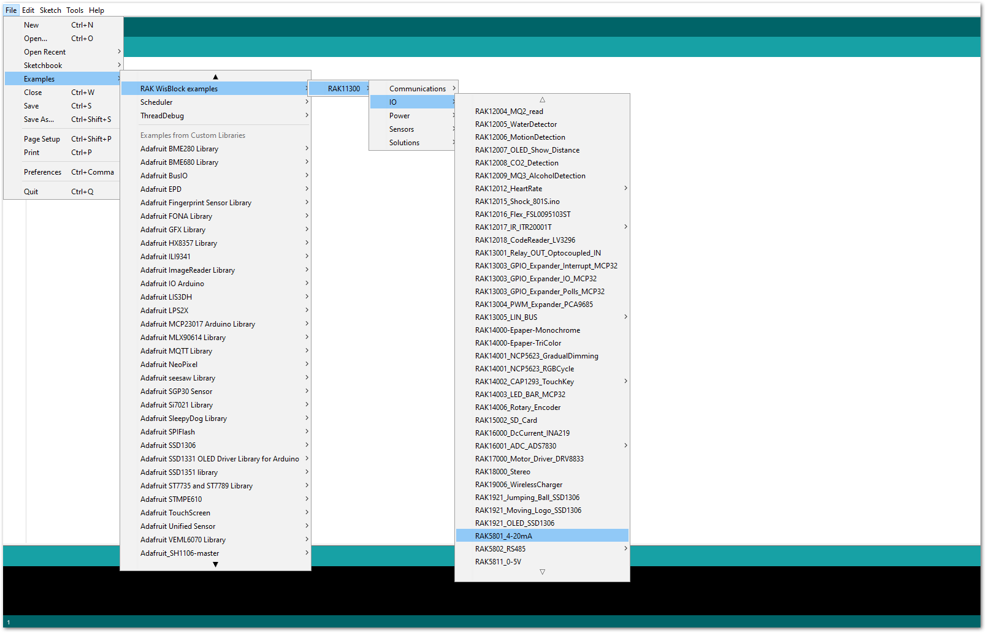Open RAK19006_WirelessCharger example

543,485
